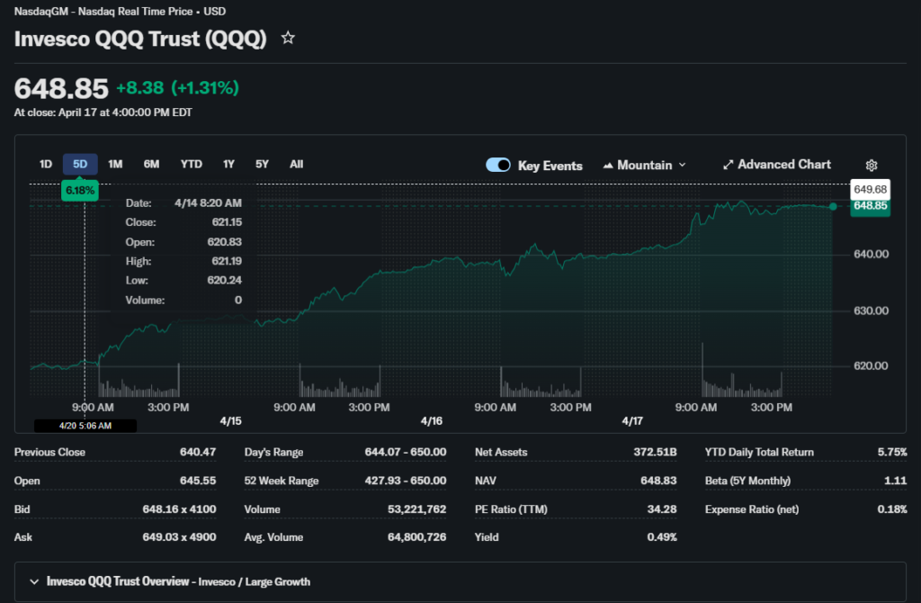Toggle the Key Events switch
Viewport: 921px width, 603px height.
498,165
